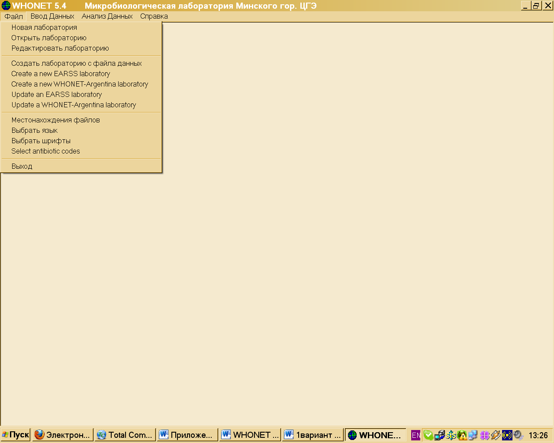Click the purple clover tray icon

tap(484, 435)
